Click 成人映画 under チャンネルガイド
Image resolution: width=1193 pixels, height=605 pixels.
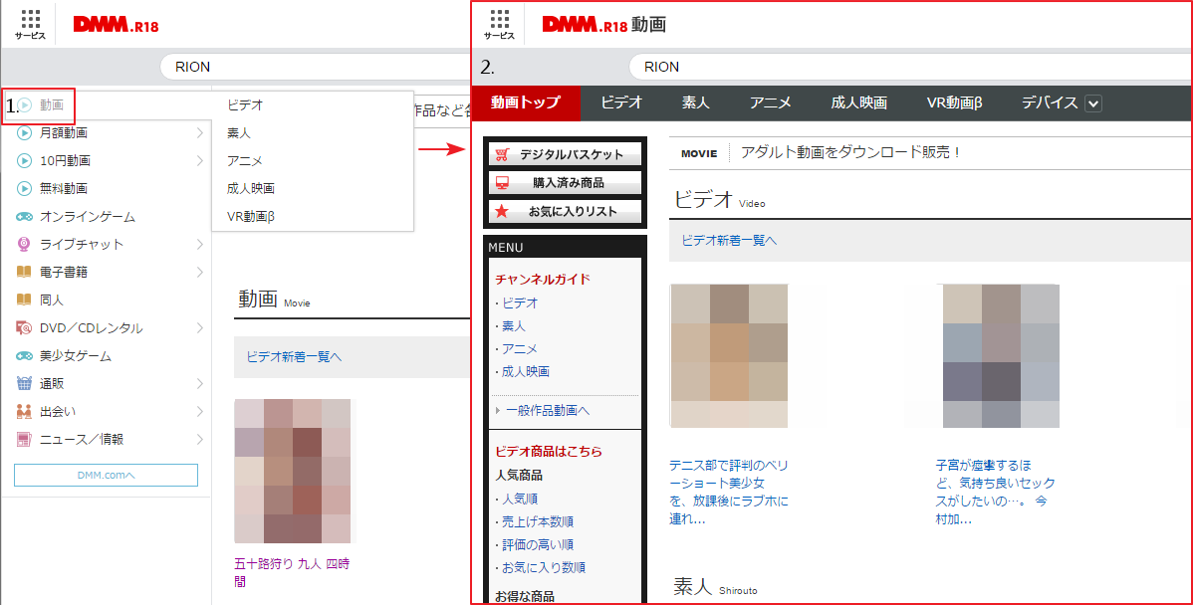click(x=526, y=372)
